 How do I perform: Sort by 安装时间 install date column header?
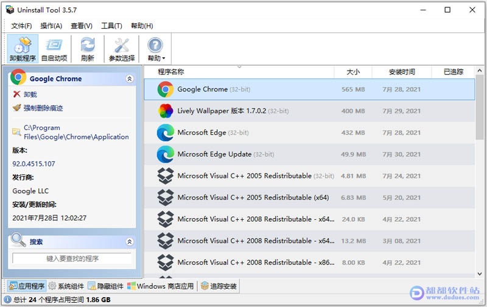[402, 72]
